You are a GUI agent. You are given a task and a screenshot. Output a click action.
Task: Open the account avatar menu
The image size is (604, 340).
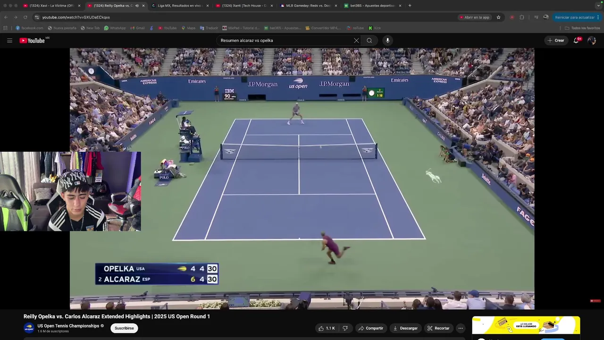tap(592, 41)
